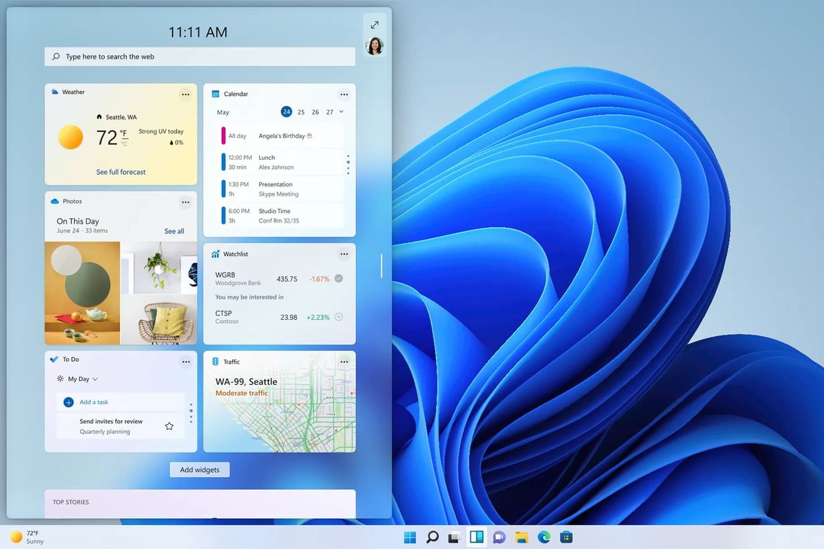Open the Traffic widget options menu
The height and width of the screenshot is (549, 824).
[x=344, y=361]
